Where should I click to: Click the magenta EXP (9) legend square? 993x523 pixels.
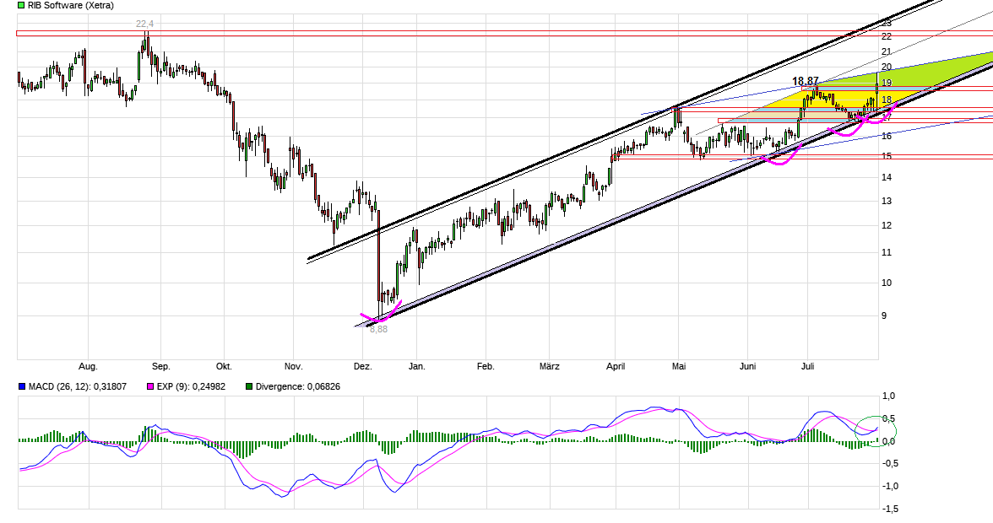150,386
